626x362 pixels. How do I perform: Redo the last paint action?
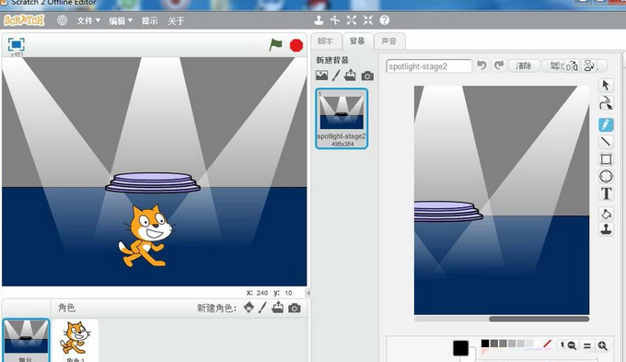pos(499,65)
